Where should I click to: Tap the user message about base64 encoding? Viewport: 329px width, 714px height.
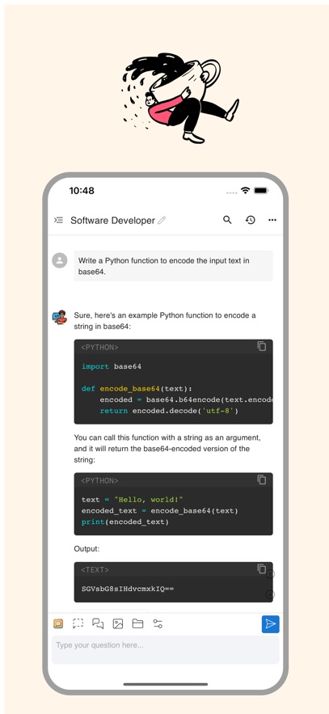click(173, 266)
